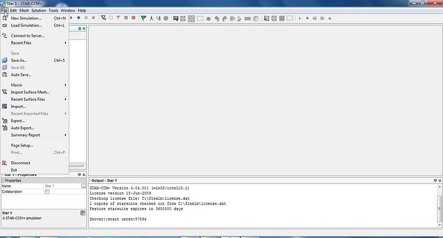Open the Mesh menu

(x=24, y=11)
